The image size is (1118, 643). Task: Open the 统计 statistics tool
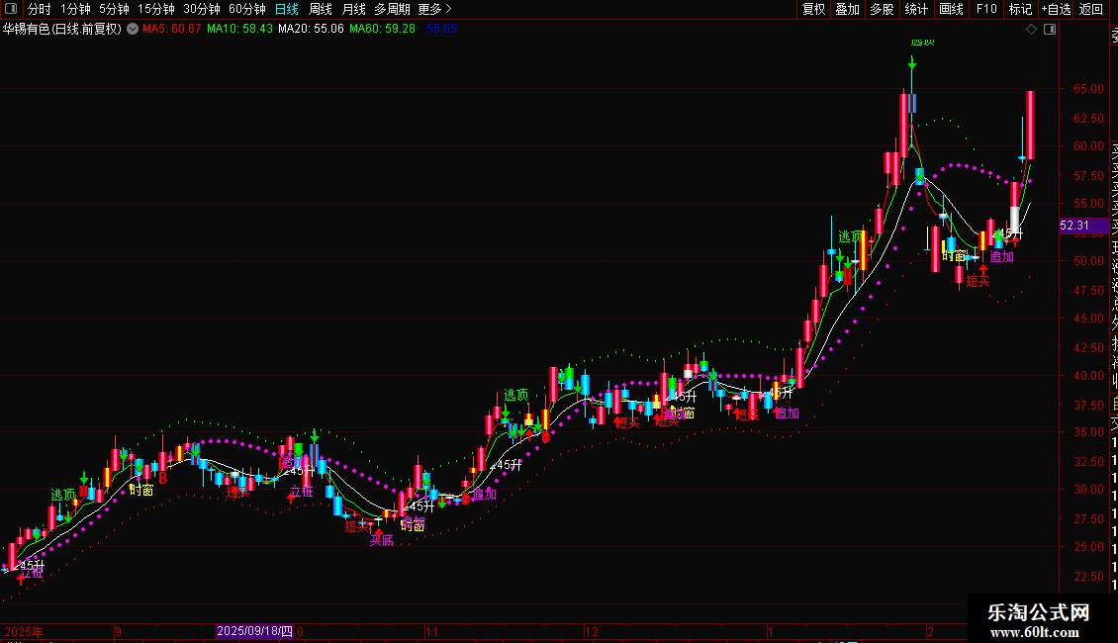coord(916,9)
